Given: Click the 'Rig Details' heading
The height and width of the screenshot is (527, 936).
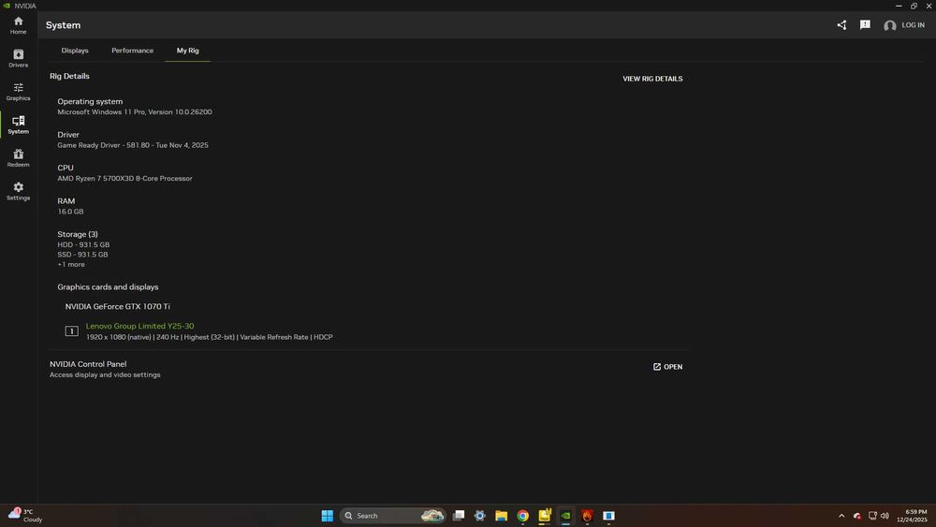Looking at the screenshot, I should pyautogui.click(x=69, y=76).
